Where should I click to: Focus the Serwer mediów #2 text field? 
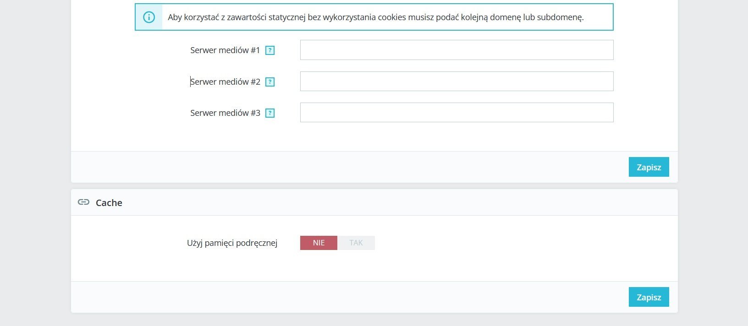456,81
